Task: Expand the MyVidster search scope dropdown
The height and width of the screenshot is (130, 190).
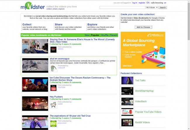Action: (152, 8)
